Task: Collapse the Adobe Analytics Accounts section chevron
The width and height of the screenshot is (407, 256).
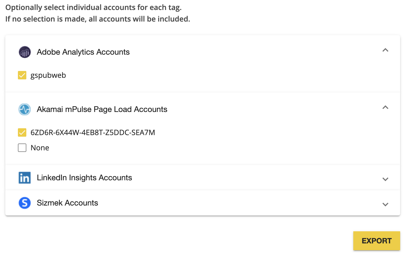Action: [x=385, y=50]
